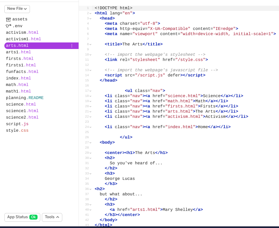The image size is (279, 228).
Task: Fold the title tag on line 8
Action: click(x=91, y=44)
